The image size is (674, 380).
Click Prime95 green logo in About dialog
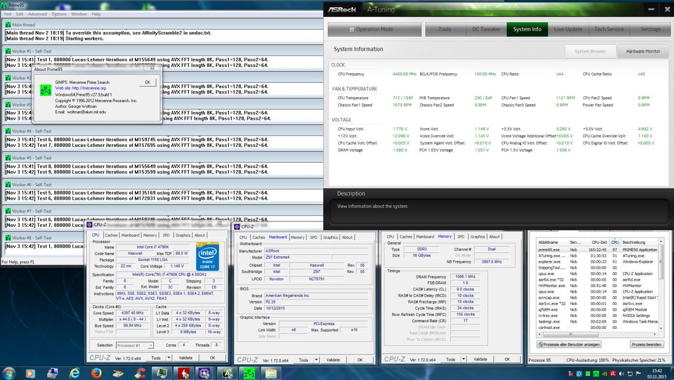(x=46, y=90)
